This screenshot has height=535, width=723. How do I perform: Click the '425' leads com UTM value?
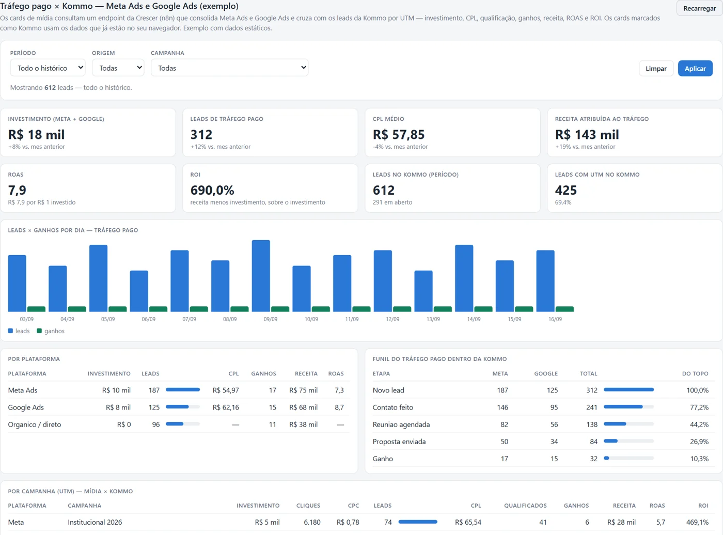click(x=566, y=191)
